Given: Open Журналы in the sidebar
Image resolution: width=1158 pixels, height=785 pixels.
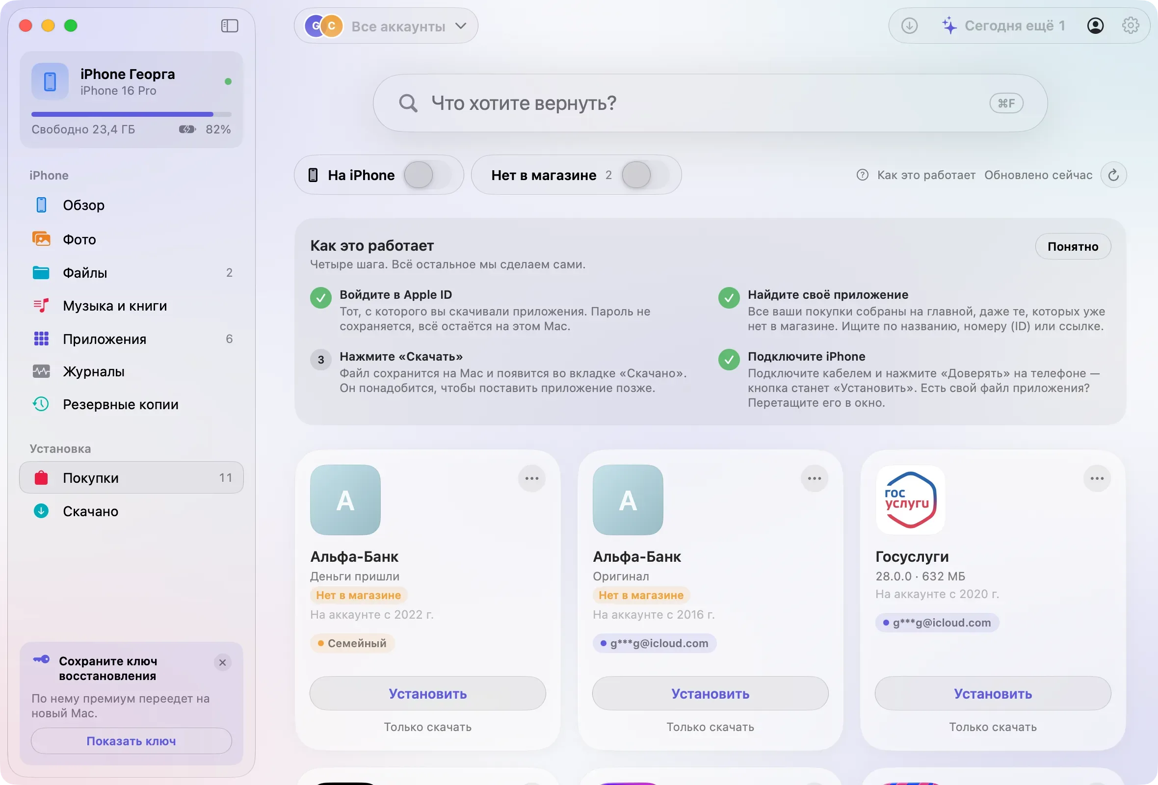Looking at the screenshot, I should tap(132, 371).
